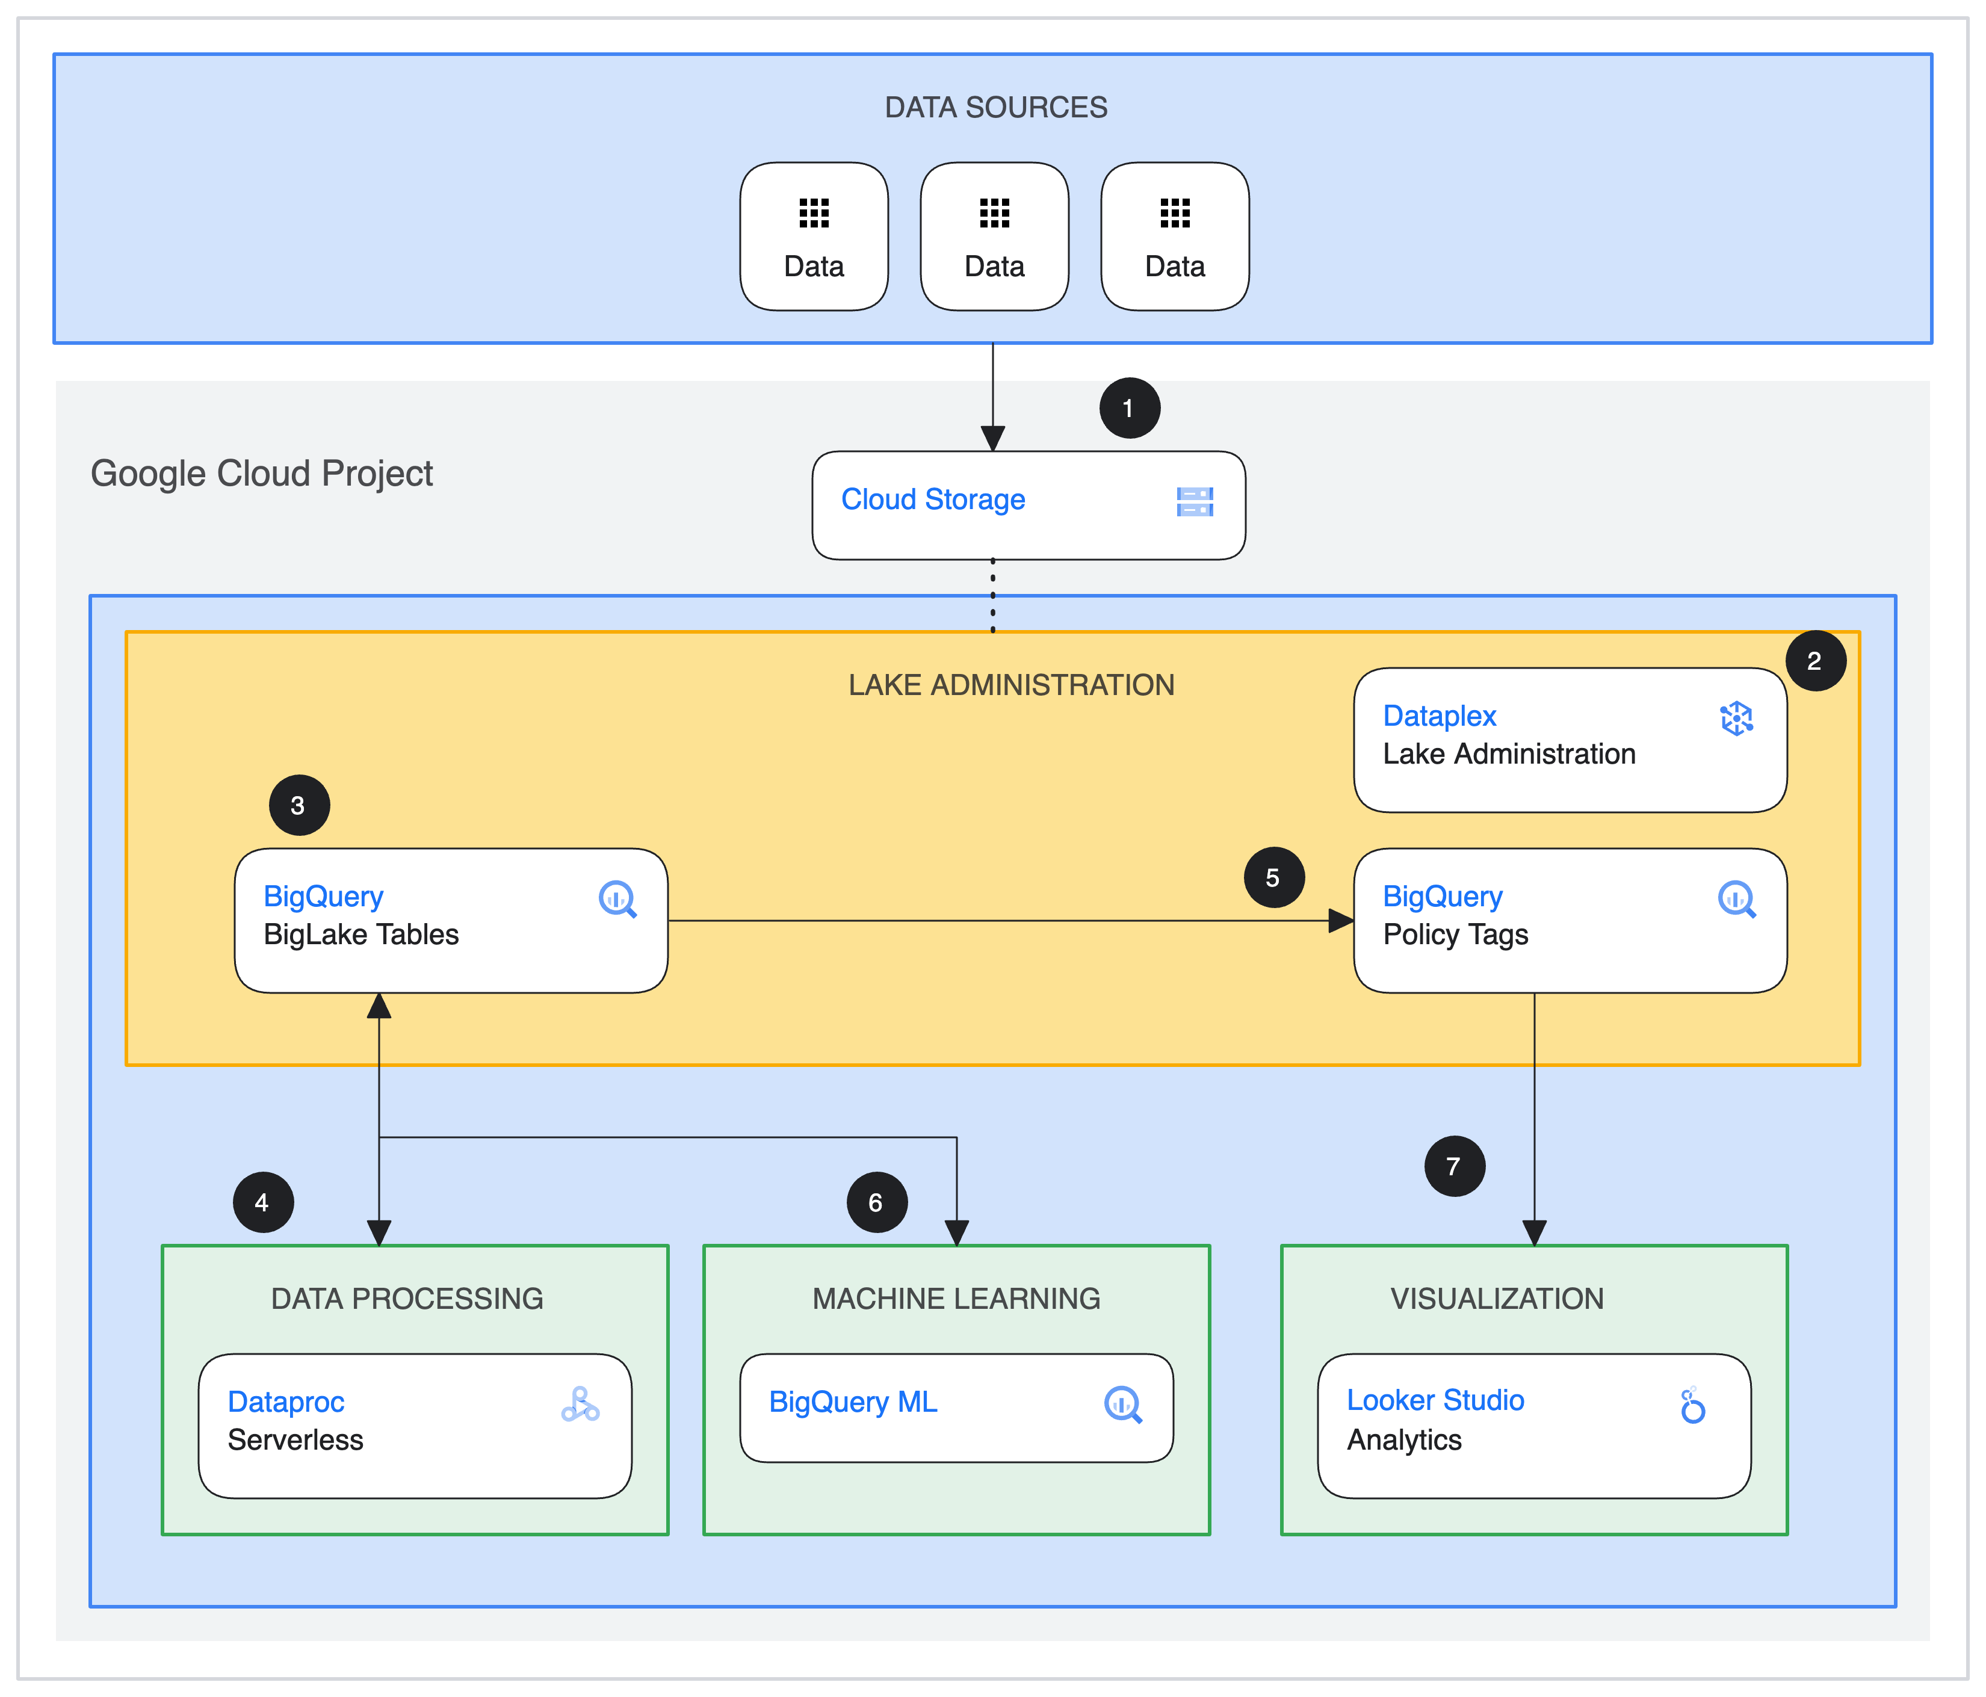1986x1697 pixels.
Task: Click the MACHINE LEARNING heading
Action: (x=956, y=1299)
